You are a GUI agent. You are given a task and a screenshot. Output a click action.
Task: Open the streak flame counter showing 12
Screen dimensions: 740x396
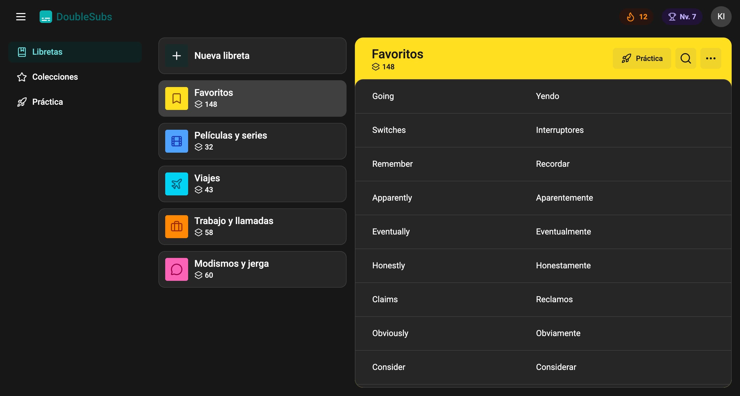click(637, 17)
